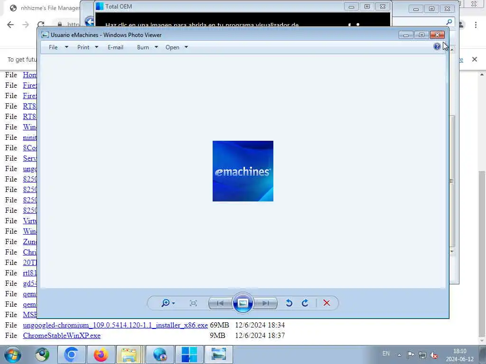This screenshot has height=364, width=486.
Task: Rotate the image clockwise
Action: (x=305, y=303)
